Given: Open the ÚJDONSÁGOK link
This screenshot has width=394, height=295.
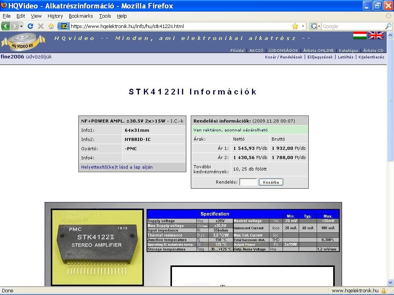Looking at the screenshot, I should [283, 50].
